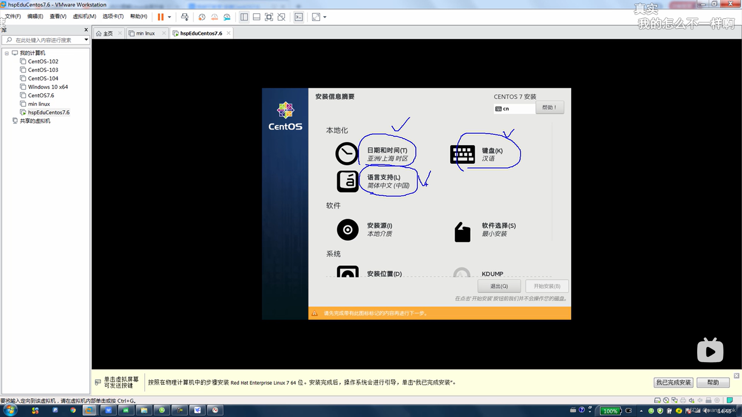Open 安装源(I) disc icon
The height and width of the screenshot is (417, 742).
pyautogui.click(x=347, y=230)
